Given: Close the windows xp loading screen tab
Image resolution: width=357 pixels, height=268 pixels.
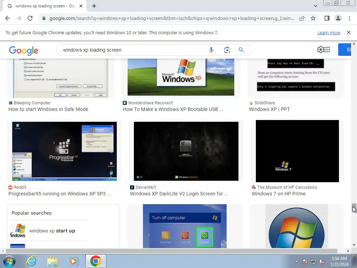Looking at the screenshot, I should coord(81,6).
